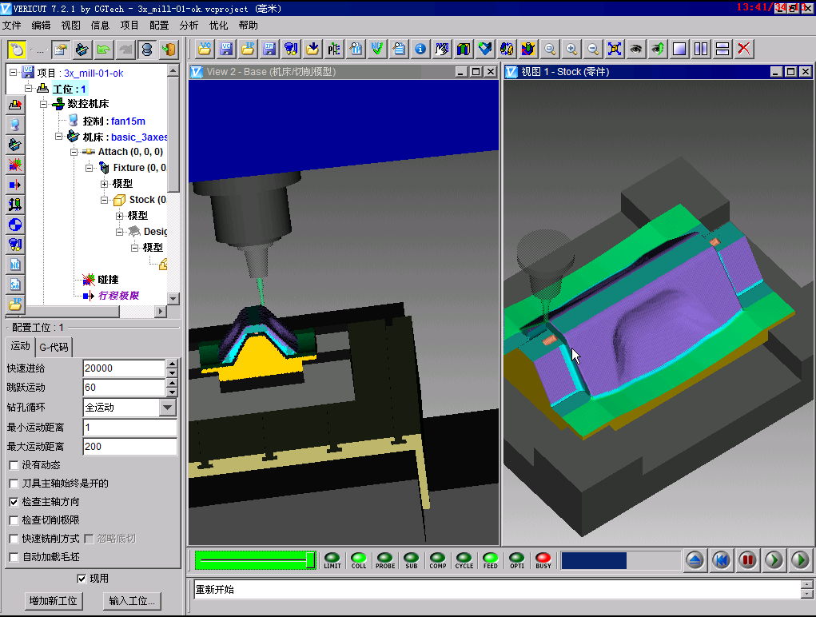
Task: Step the simulation forward one block
Action: point(774,560)
